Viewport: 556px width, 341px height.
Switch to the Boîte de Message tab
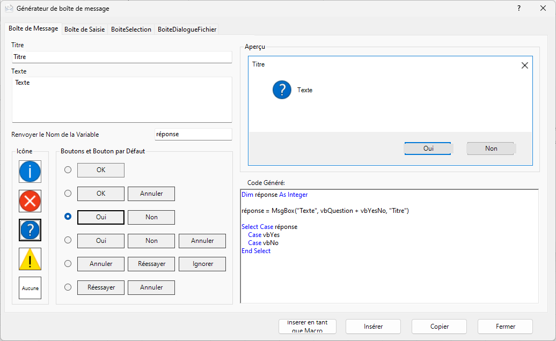click(33, 28)
